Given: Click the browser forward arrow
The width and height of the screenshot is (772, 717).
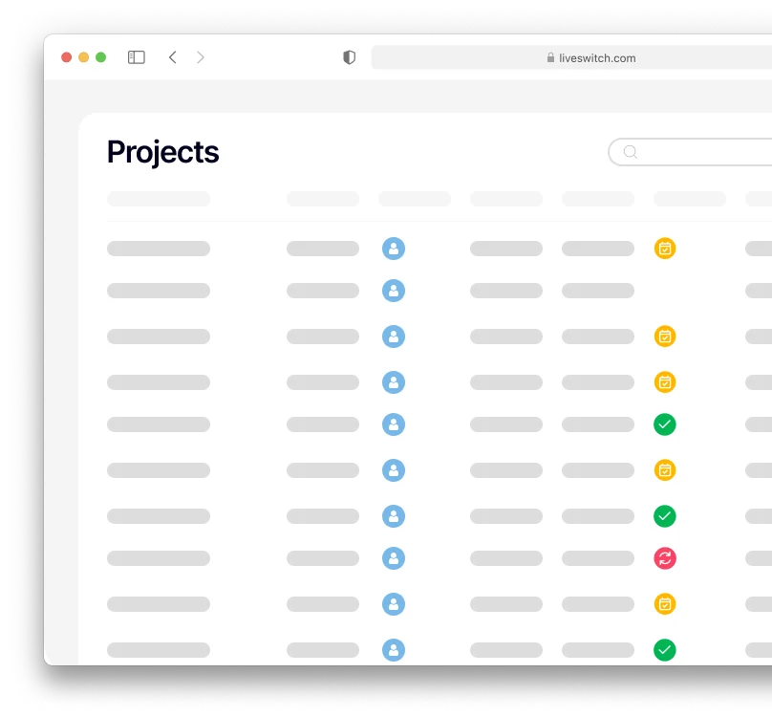Looking at the screenshot, I should tap(201, 57).
